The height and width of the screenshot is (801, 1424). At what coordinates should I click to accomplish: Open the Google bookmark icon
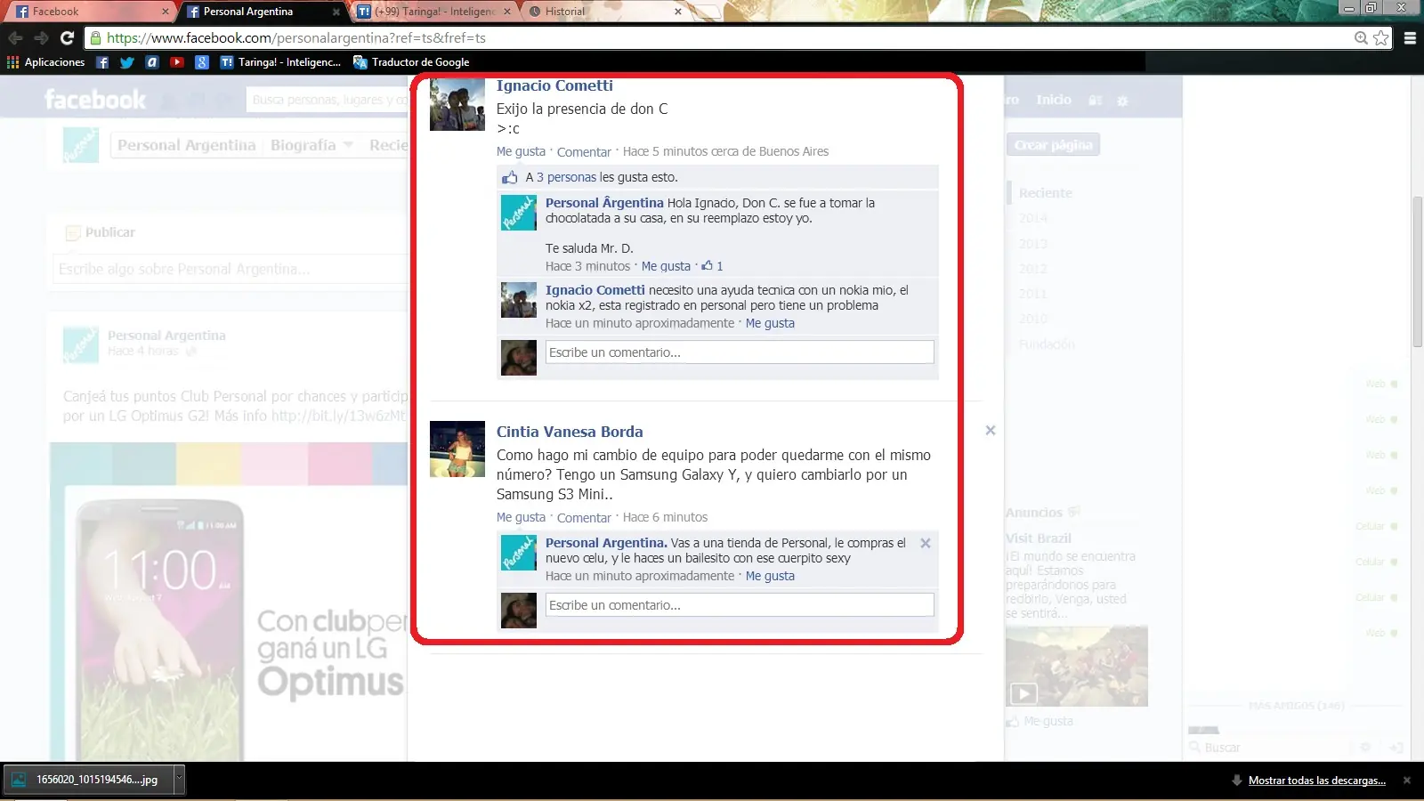pos(202,62)
